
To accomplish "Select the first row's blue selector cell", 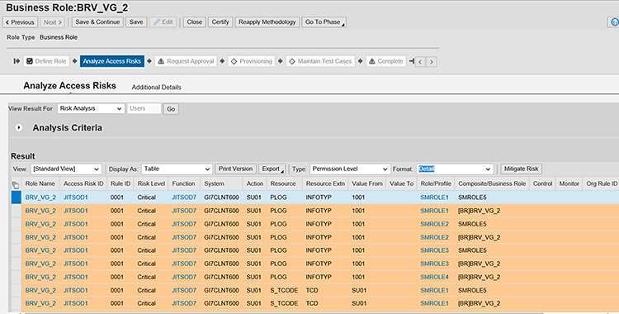I will pyautogui.click(x=17, y=197).
